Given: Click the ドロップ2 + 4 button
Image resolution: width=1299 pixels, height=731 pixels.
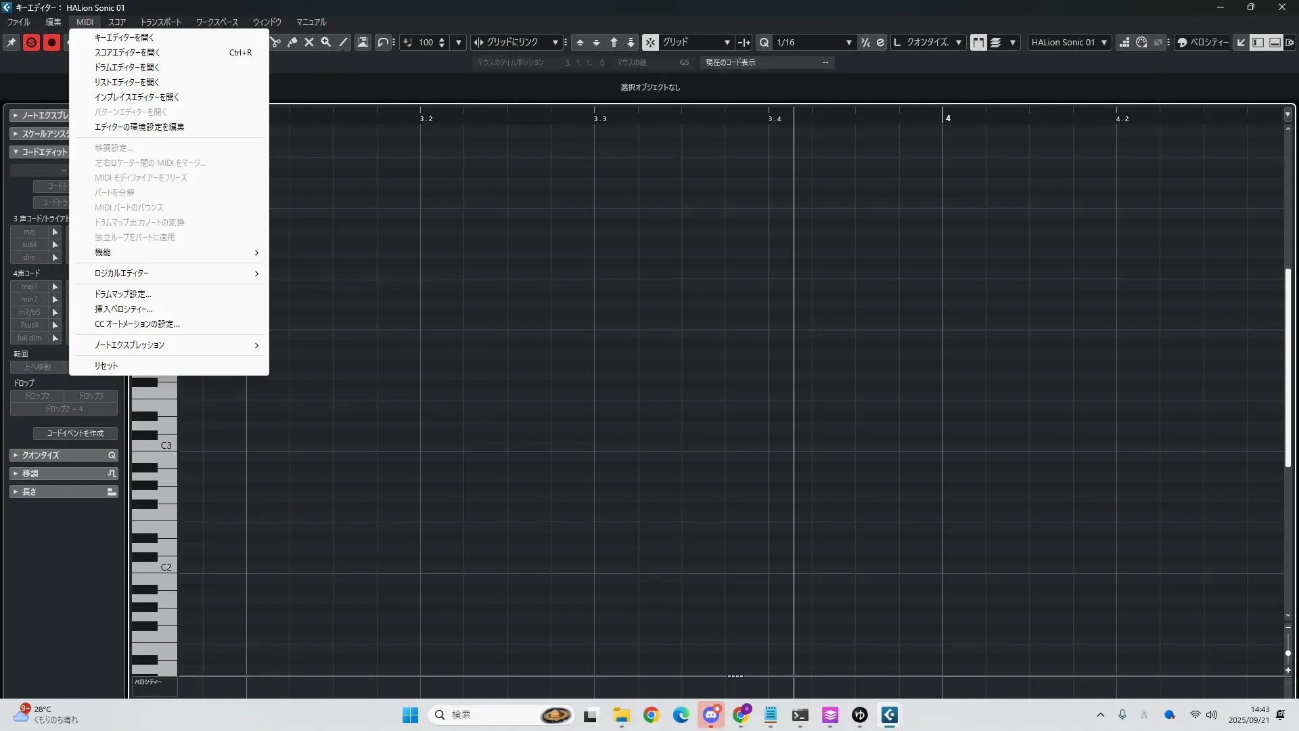Looking at the screenshot, I should pyautogui.click(x=64, y=409).
